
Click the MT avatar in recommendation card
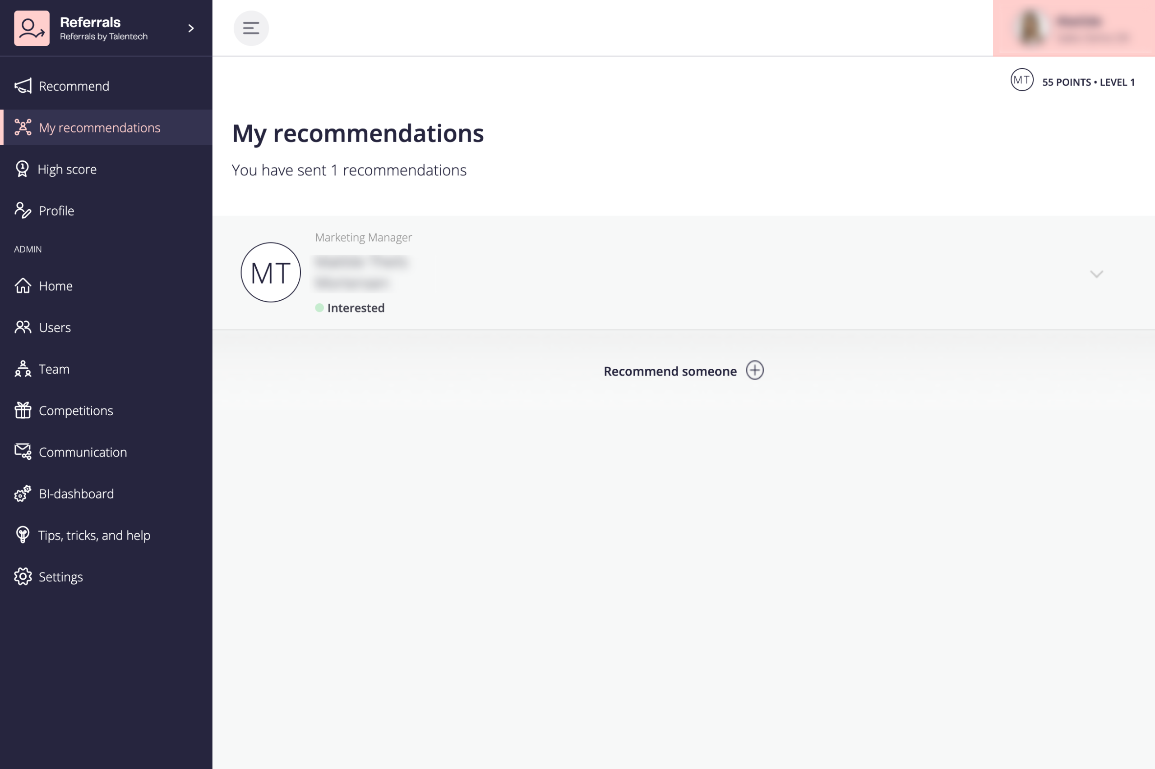[270, 272]
